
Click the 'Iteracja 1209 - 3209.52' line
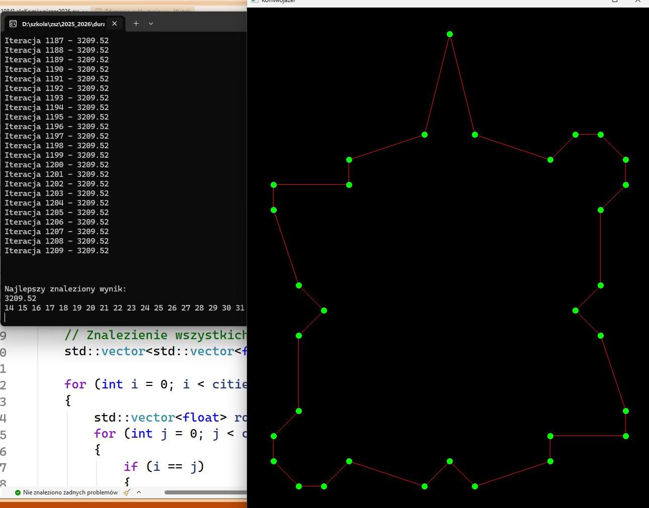tap(56, 251)
